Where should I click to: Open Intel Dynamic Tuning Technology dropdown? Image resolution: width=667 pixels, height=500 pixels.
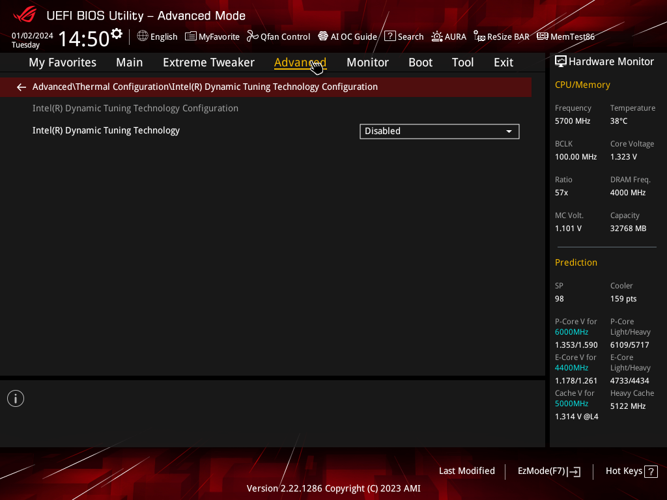pyautogui.click(x=440, y=132)
